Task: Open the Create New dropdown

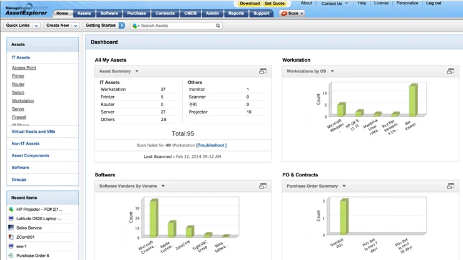Action: tap(75, 26)
